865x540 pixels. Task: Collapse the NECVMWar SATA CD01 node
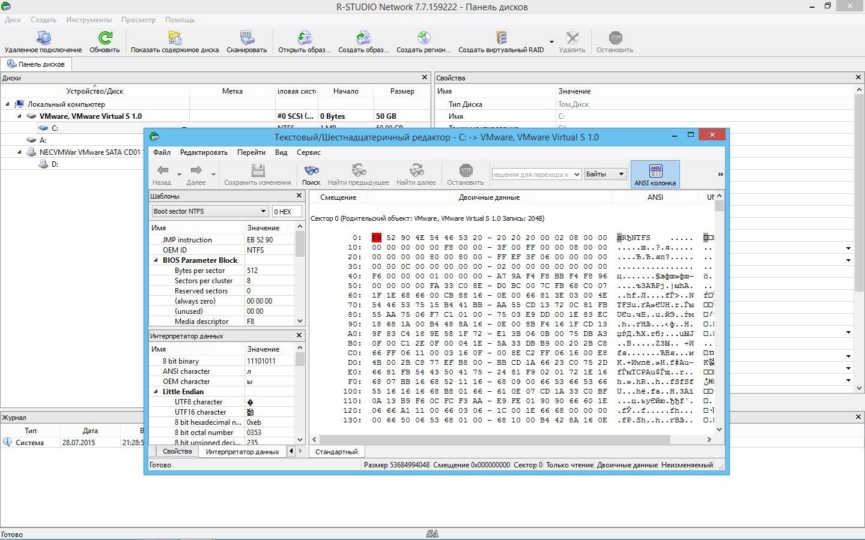tap(19, 152)
